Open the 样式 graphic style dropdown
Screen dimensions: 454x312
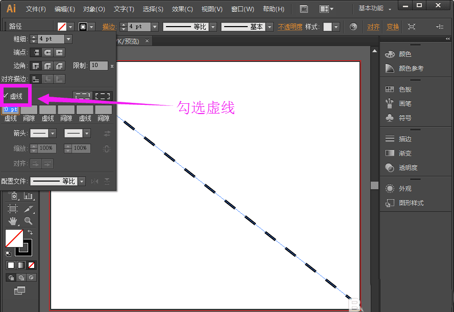336,27
